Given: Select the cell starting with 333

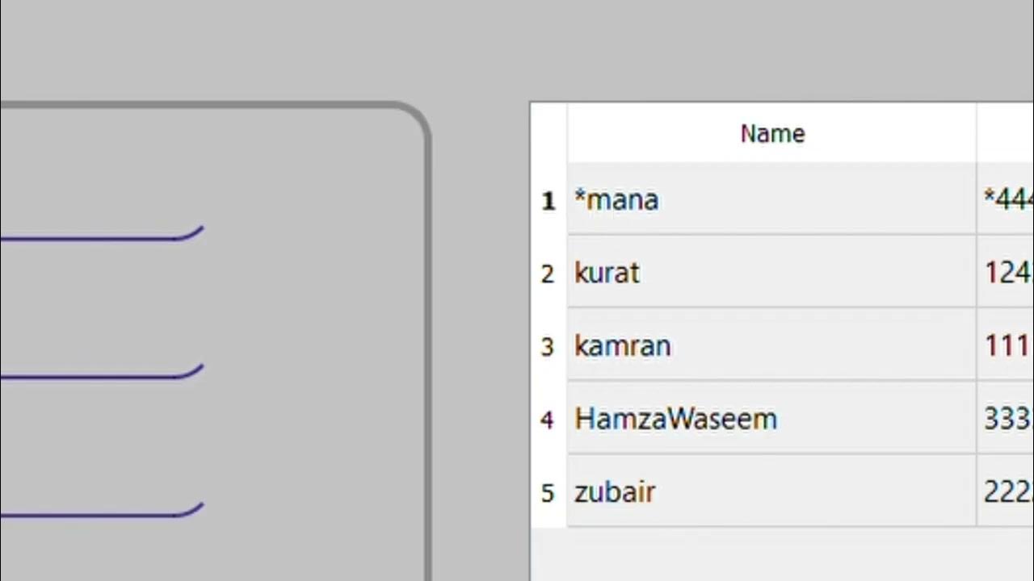Looking at the screenshot, I should (1007, 420).
